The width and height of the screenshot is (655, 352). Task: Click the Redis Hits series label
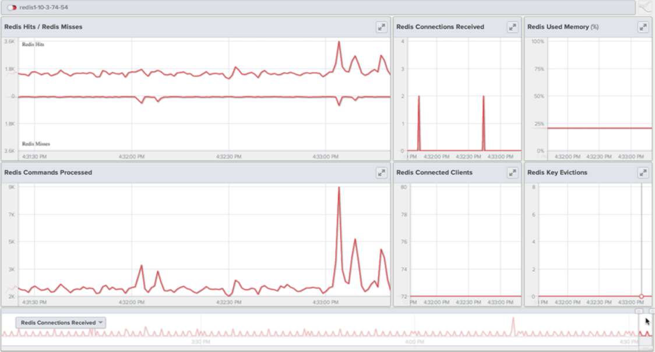pyautogui.click(x=33, y=44)
